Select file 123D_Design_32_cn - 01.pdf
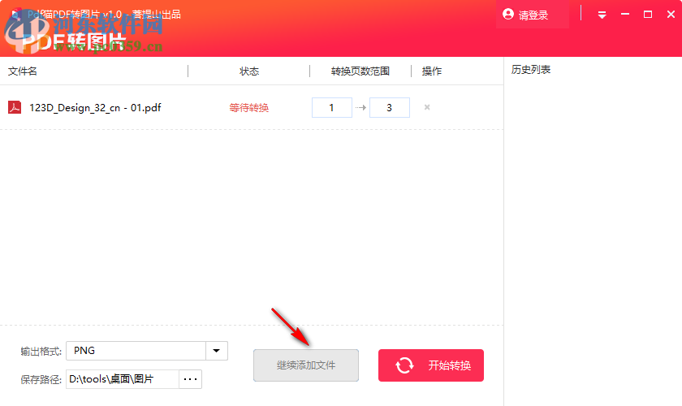The image size is (682, 406). [x=95, y=107]
